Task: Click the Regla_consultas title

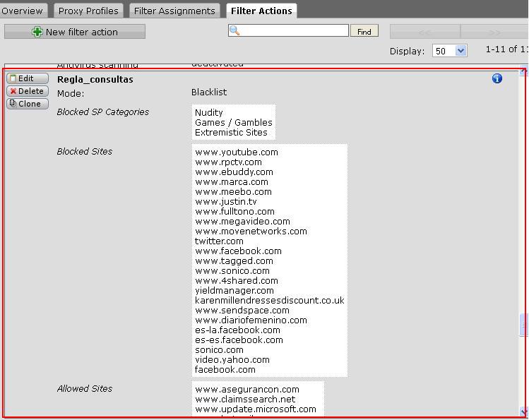Action: point(95,80)
